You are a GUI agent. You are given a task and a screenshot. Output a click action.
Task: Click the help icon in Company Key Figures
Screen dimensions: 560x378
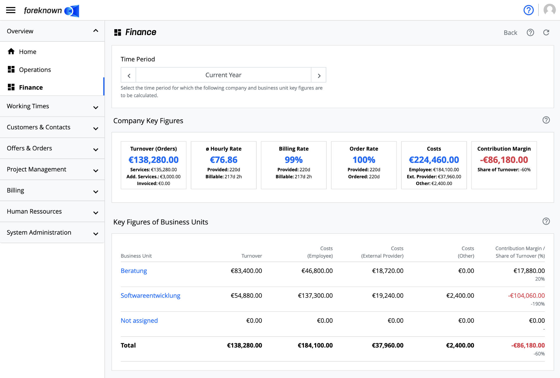pos(546,120)
